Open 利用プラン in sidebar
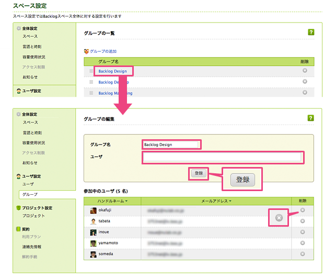The image size is (324, 278). (x=31, y=237)
